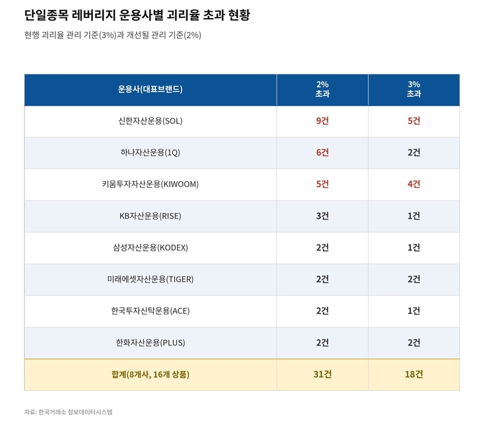Click the 3% 초과 cell for 삼성자산운용(KODEX)

[414, 248]
